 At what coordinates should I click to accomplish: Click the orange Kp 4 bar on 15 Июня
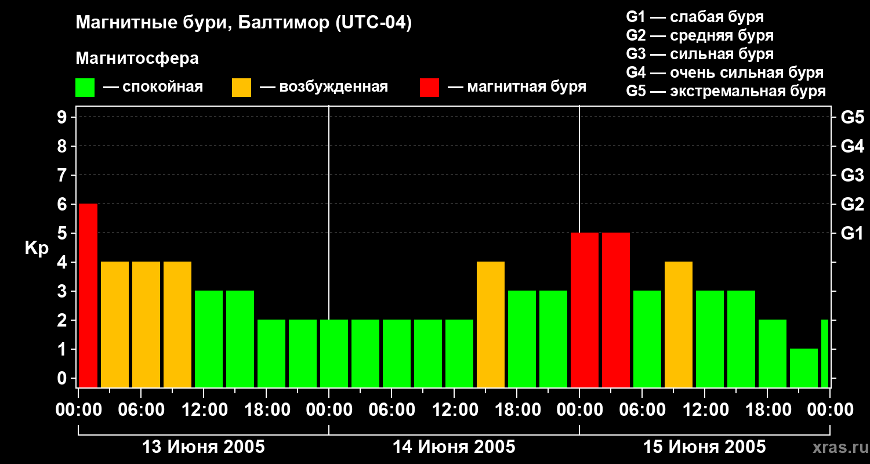(679, 324)
